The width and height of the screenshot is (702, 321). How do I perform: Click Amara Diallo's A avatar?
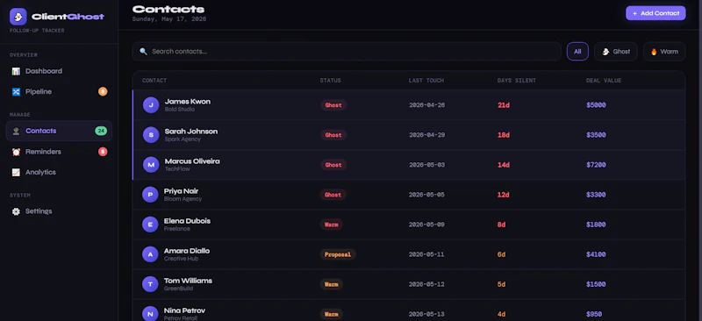(x=150, y=254)
